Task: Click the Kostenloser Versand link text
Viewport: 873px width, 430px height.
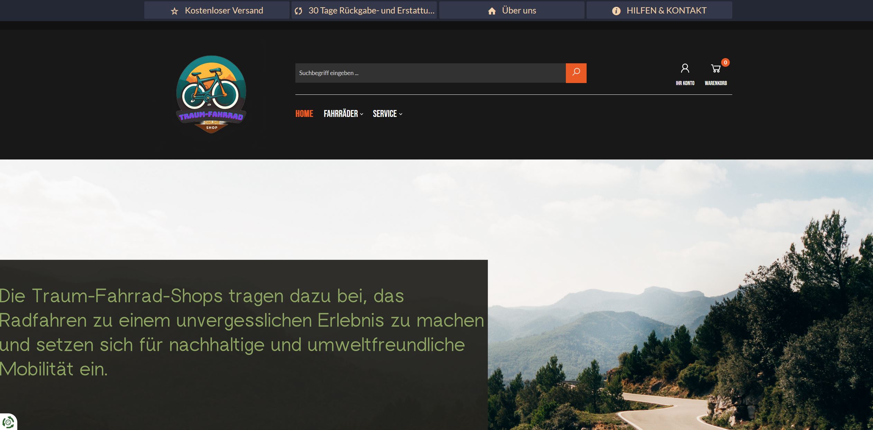Action: 224,10
